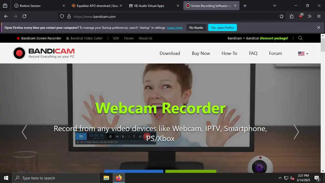
Task: Click the Firefox taskbar icon
Action: 119,178
